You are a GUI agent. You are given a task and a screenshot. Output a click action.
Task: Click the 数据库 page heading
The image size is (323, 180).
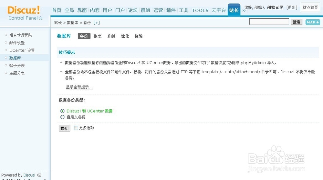click(x=64, y=36)
